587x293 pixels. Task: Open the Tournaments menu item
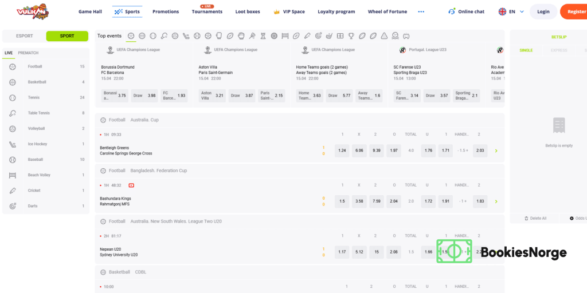coord(207,11)
